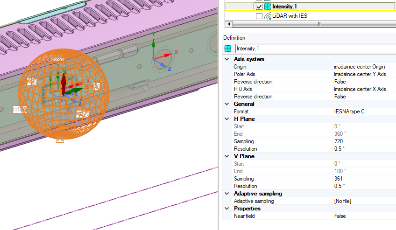Screen dimensions: 396x230
Task: Click the dark red arrow inside orange sphere
Action: point(64,82)
